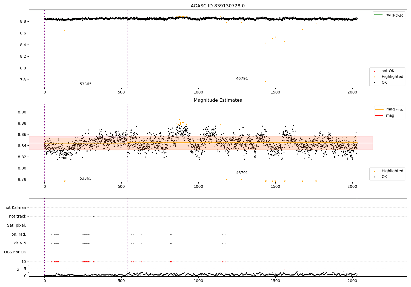Click the "53365" label in the top plot
This screenshot has height=287, width=411.
(x=85, y=84)
